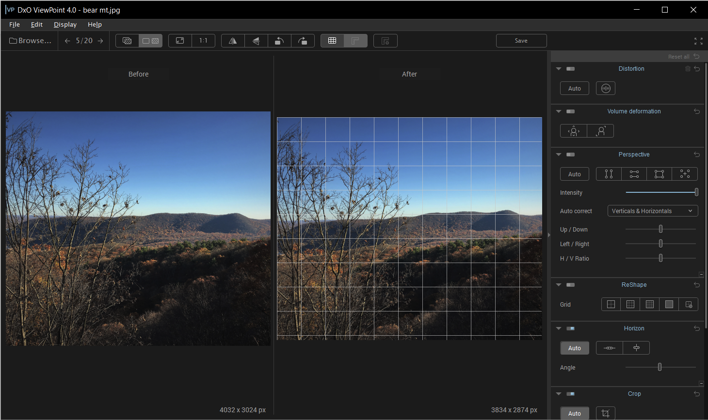Viewport: 708px width, 420px height.
Task: Select the force vertical parallels tool
Action: coord(609,173)
